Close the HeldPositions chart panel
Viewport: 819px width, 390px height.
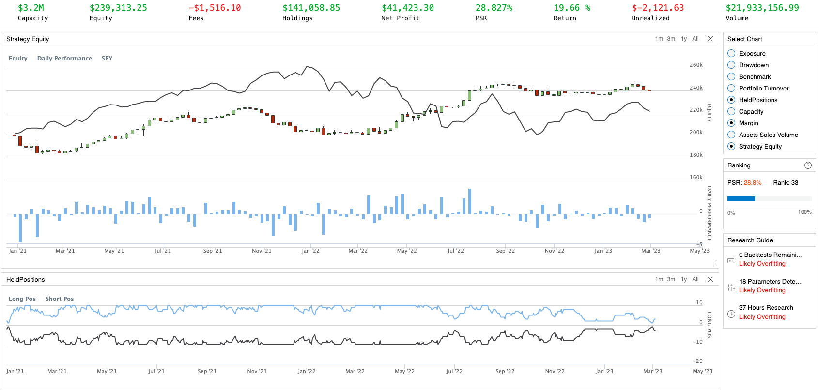(710, 279)
